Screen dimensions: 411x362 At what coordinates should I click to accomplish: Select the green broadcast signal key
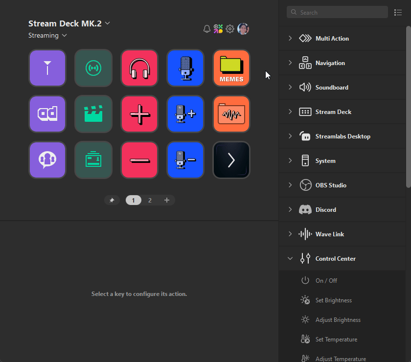click(x=93, y=68)
